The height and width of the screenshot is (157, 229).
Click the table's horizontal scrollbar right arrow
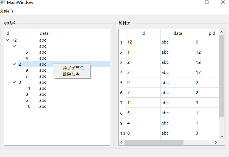click(216, 142)
